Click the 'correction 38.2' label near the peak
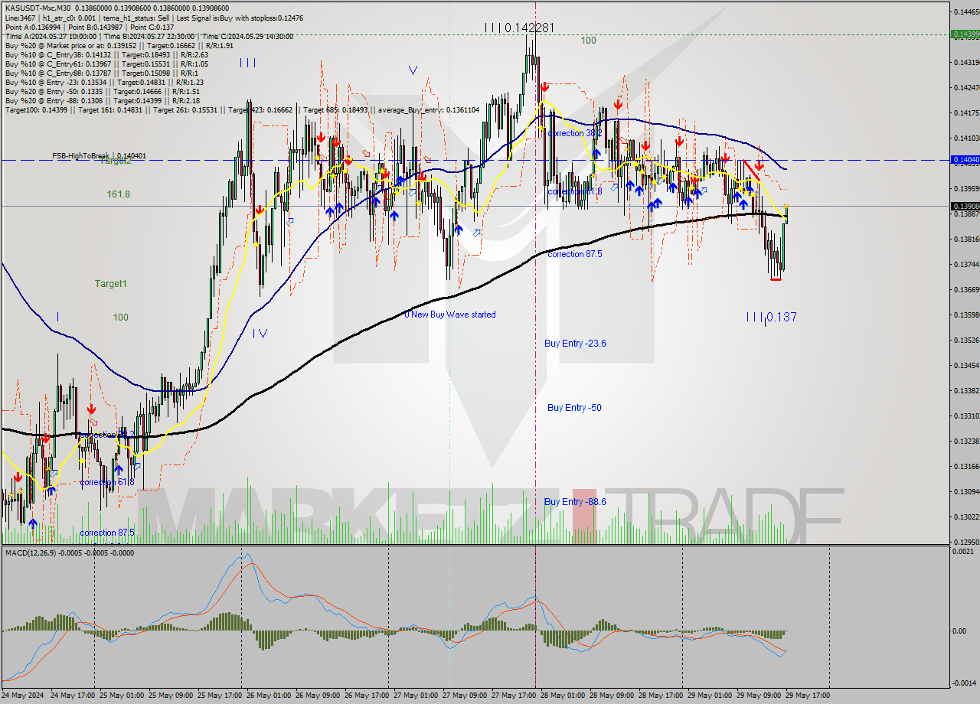The width and height of the screenshot is (980, 704). (575, 133)
